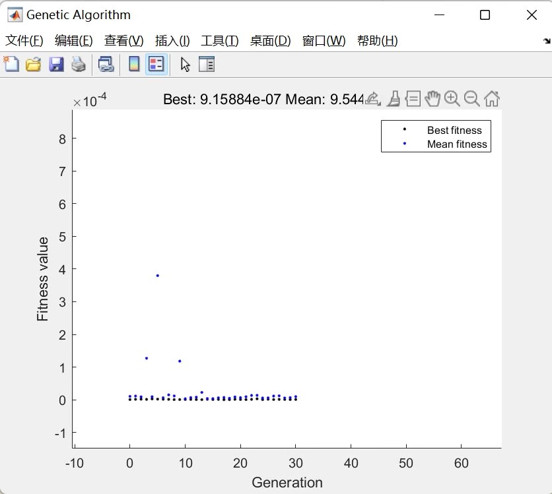Click the Fitness value y-axis label
The height and width of the screenshot is (494, 552).
point(42,279)
